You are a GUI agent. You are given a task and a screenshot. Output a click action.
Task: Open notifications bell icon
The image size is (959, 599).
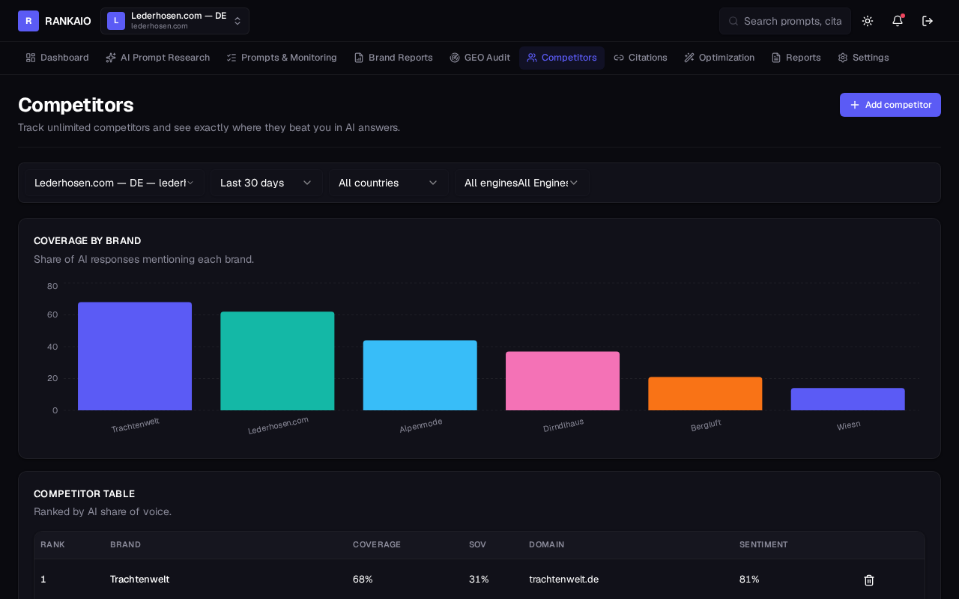click(x=898, y=21)
